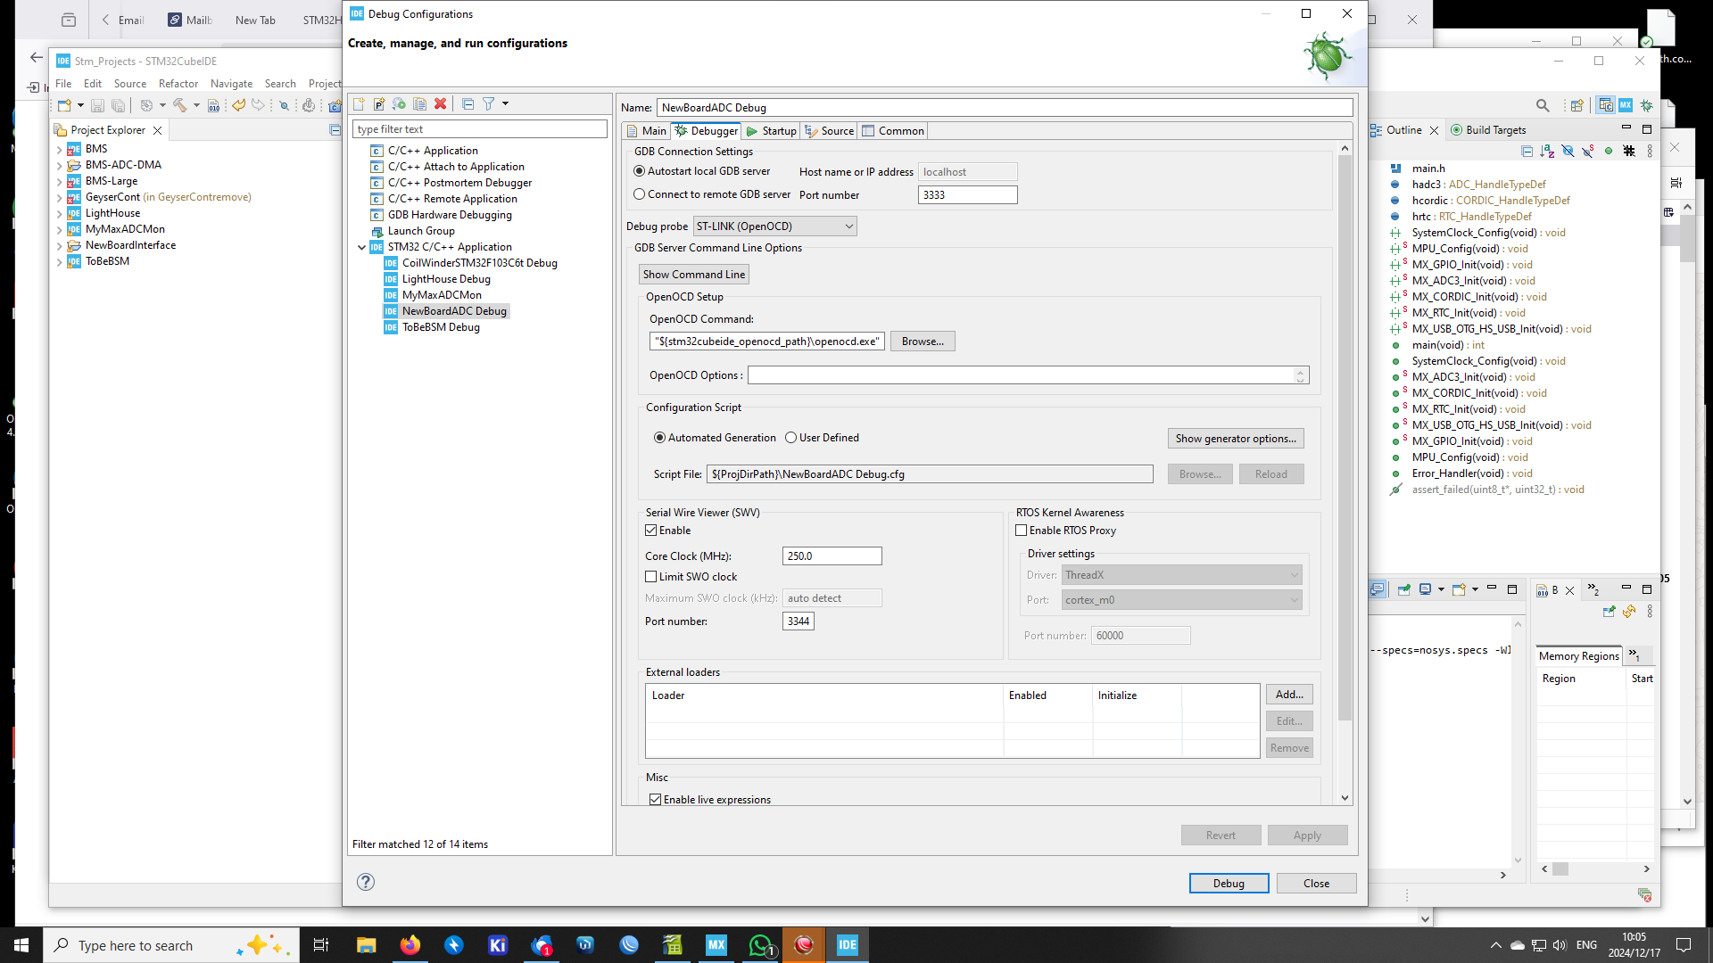This screenshot has height=963, width=1713.
Task: Enable RTOS Proxy kernel awareness
Action: 1022,530
